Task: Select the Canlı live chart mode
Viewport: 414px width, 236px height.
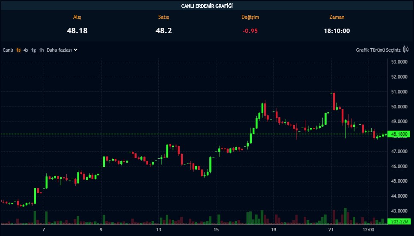Action: 8,50
